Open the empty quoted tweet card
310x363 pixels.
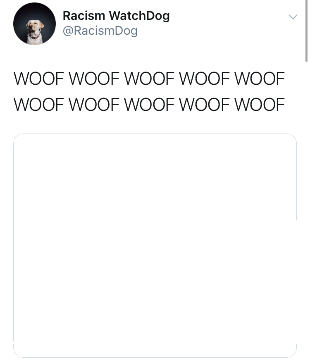coord(155,246)
